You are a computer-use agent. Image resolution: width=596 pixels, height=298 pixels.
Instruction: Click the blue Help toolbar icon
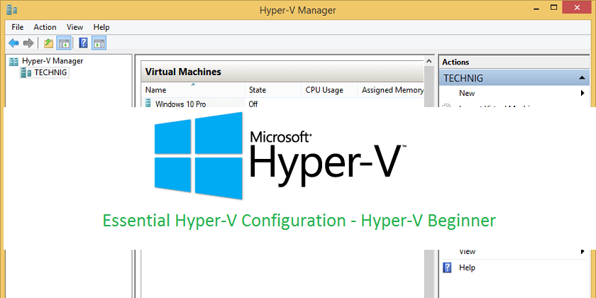coord(83,43)
